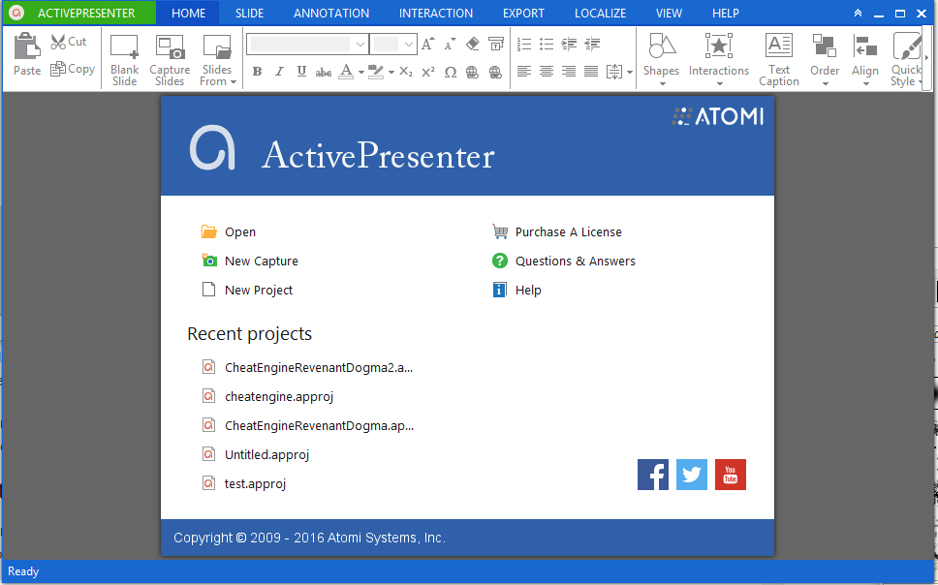Click the increase font size icon
Image resolution: width=938 pixels, height=585 pixels.
[427, 44]
